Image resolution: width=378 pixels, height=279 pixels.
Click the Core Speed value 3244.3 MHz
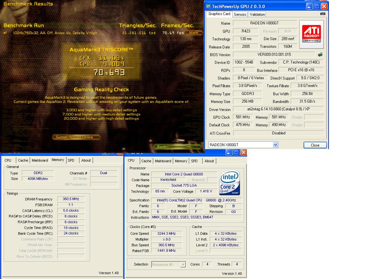point(167,233)
